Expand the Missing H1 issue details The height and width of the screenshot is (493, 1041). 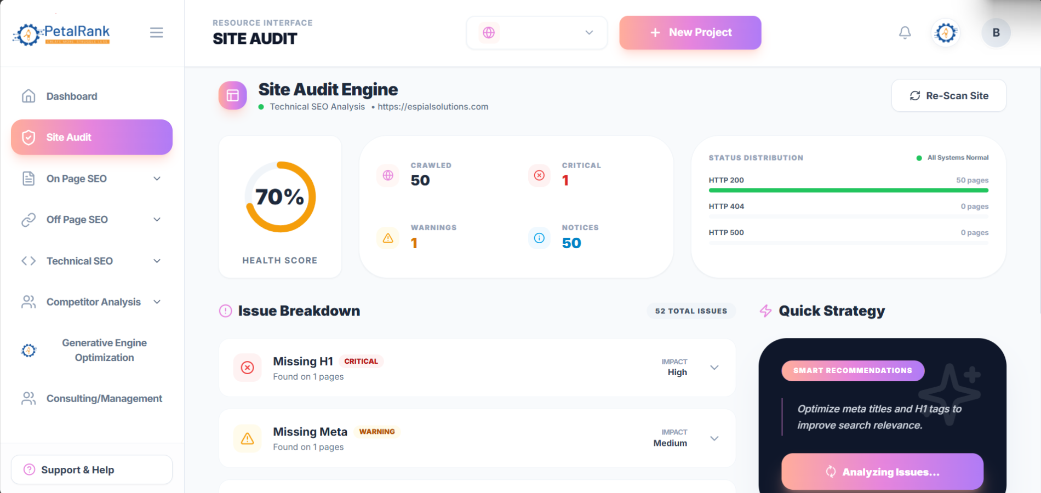[x=714, y=368]
